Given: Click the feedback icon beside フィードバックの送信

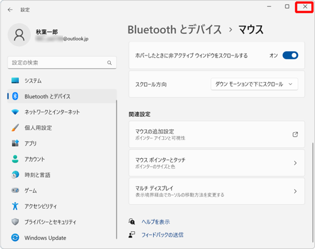Looking at the screenshot, I should click(x=132, y=235).
